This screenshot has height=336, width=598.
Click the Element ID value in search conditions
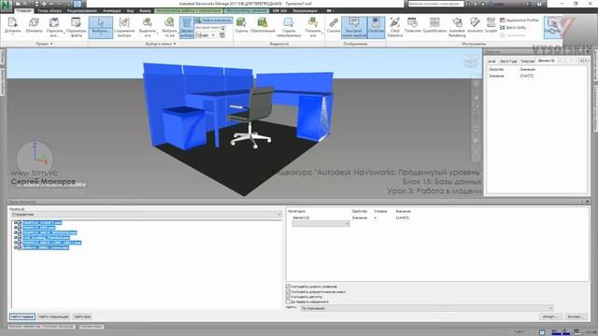click(x=403, y=217)
